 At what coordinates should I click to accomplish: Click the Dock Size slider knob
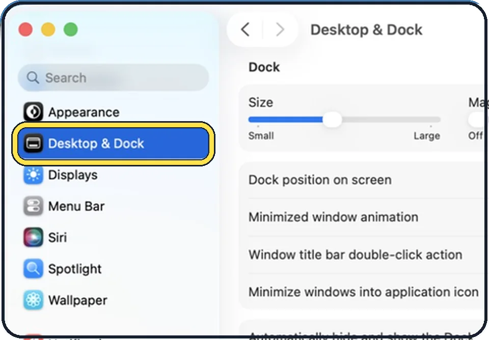point(333,120)
